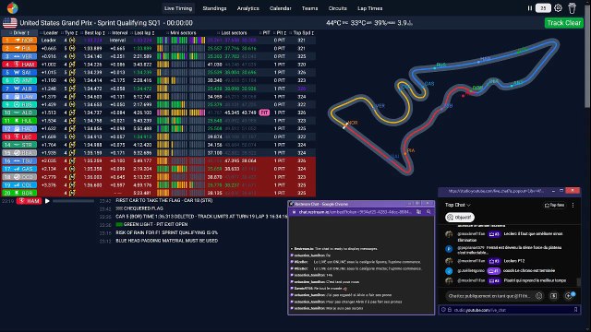Play the HAM team radio clip
591x332 pixels.
coord(47,201)
